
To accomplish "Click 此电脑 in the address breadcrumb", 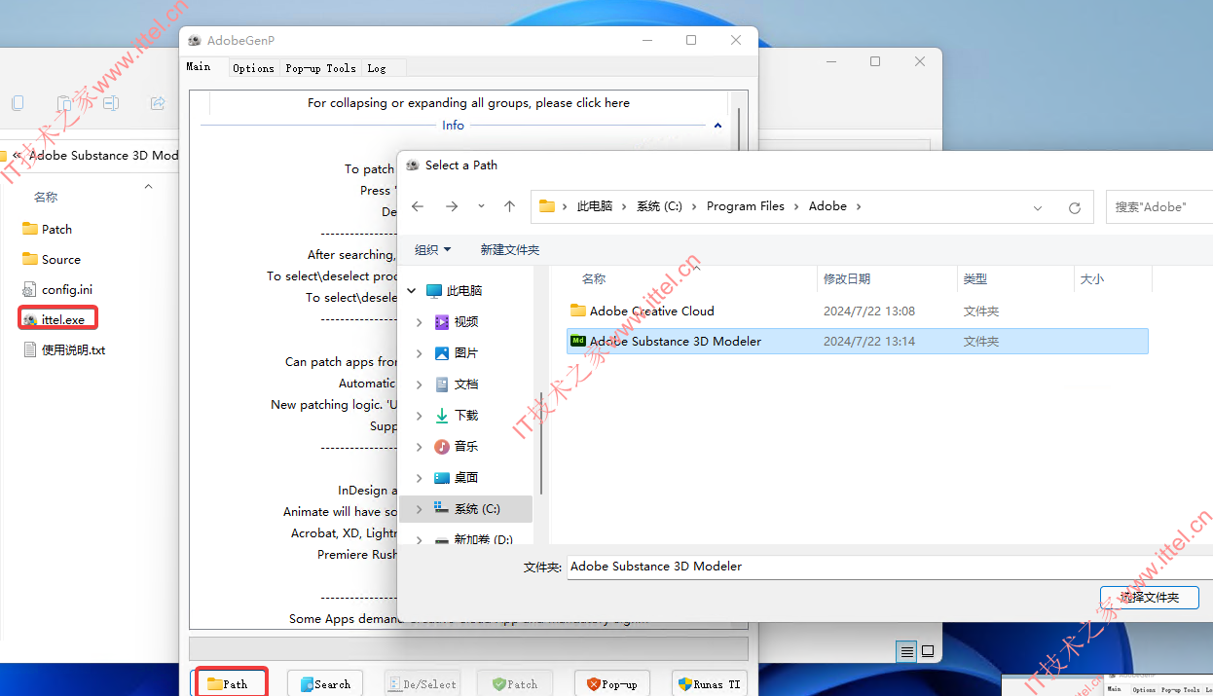I will pos(595,206).
